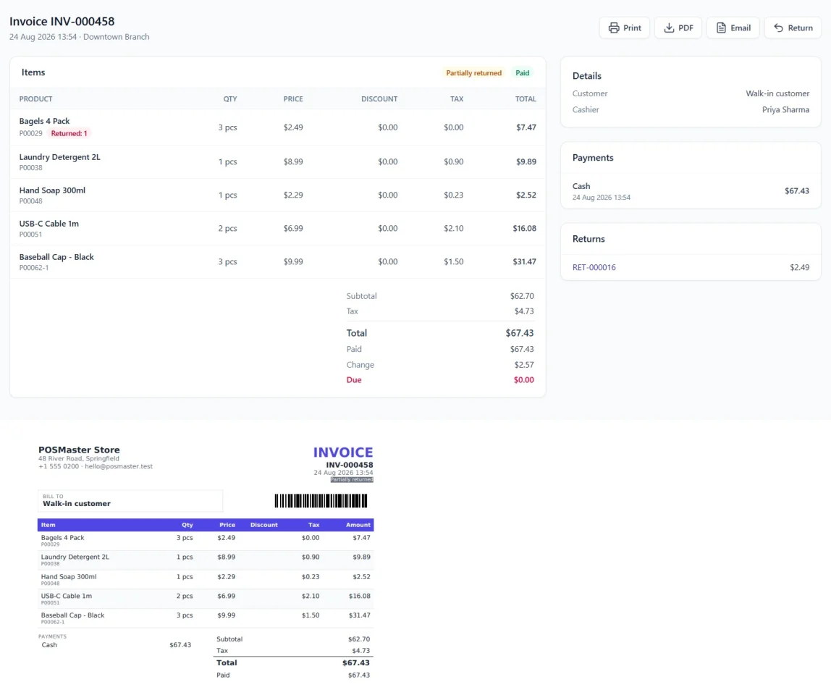This screenshot has width=831, height=695.
Task: Click Walk-in customer in Bill To box
Action: (76, 504)
